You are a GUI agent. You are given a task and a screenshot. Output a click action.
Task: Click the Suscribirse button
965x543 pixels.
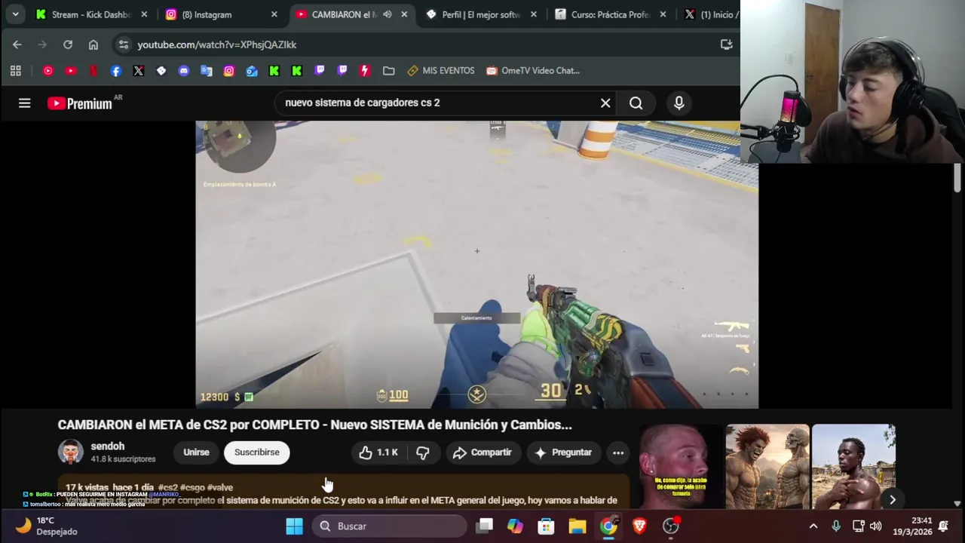coord(257,452)
